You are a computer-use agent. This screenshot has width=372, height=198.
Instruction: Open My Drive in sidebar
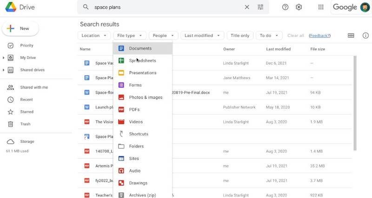point(28,57)
